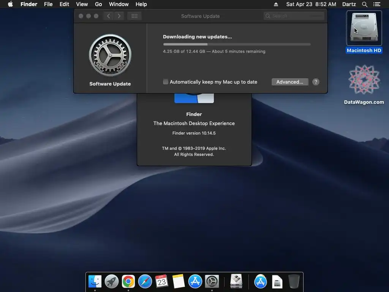The height and width of the screenshot is (292, 389).
Task: Go back in System Preferences toolbar
Action: (108, 16)
